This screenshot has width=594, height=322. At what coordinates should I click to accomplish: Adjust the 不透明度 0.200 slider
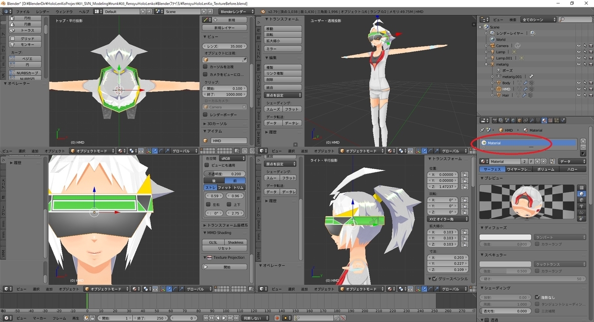coord(225,174)
